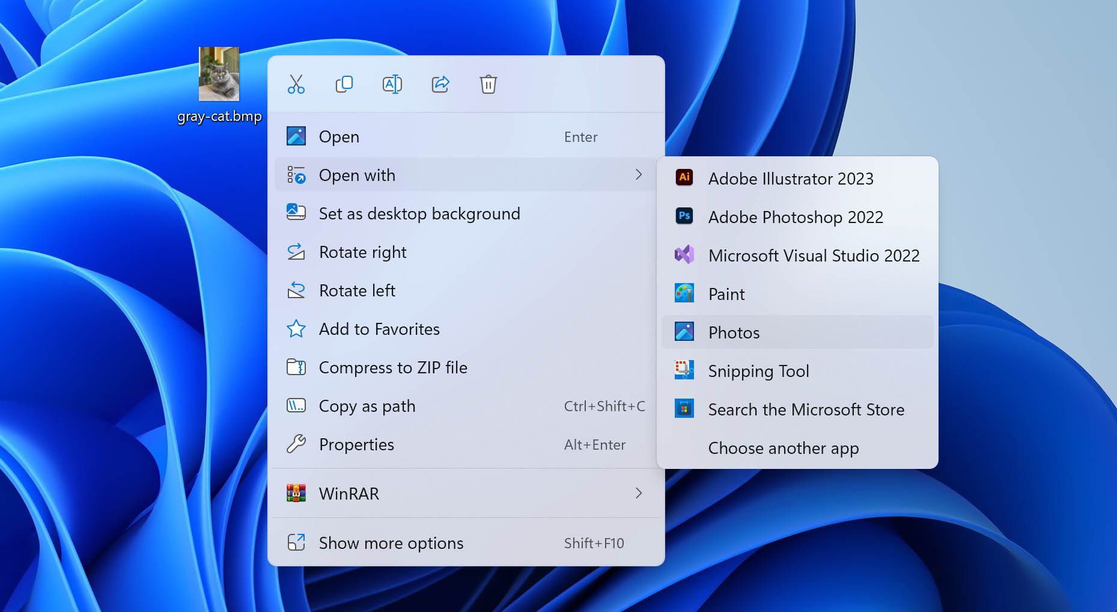Open with Snipping Tool

[x=797, y=371]
